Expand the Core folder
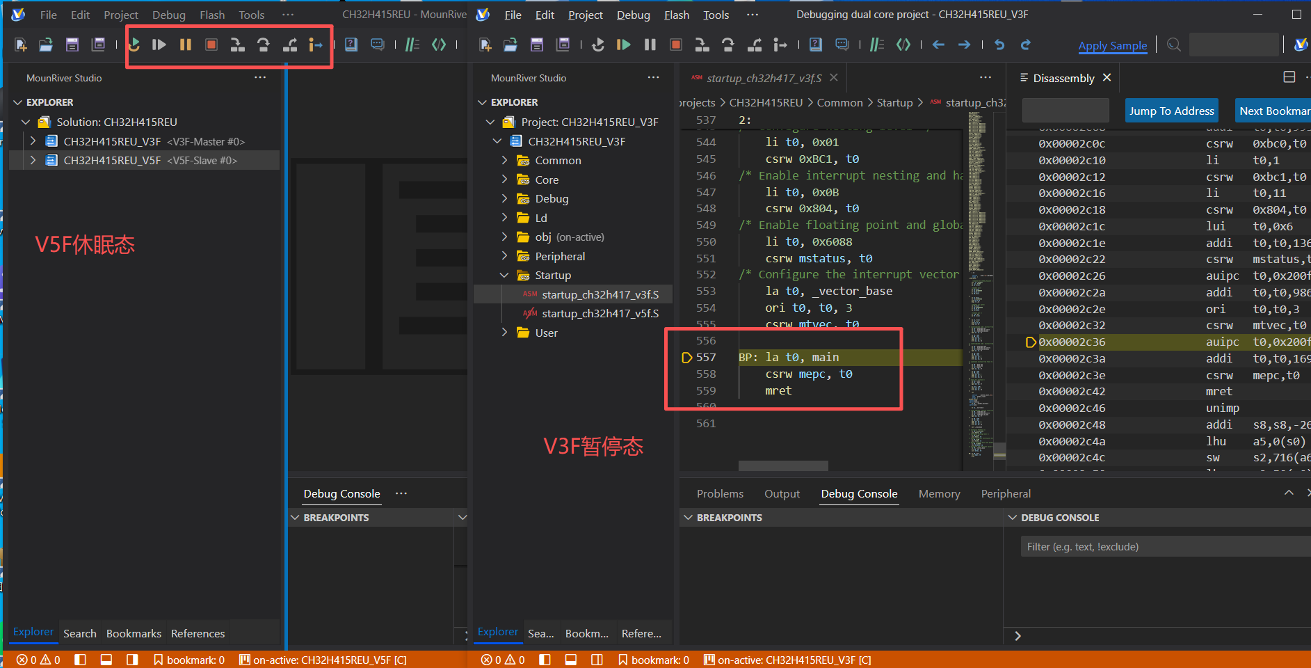This screenshot has height=668, width=1311. point(504,180)
